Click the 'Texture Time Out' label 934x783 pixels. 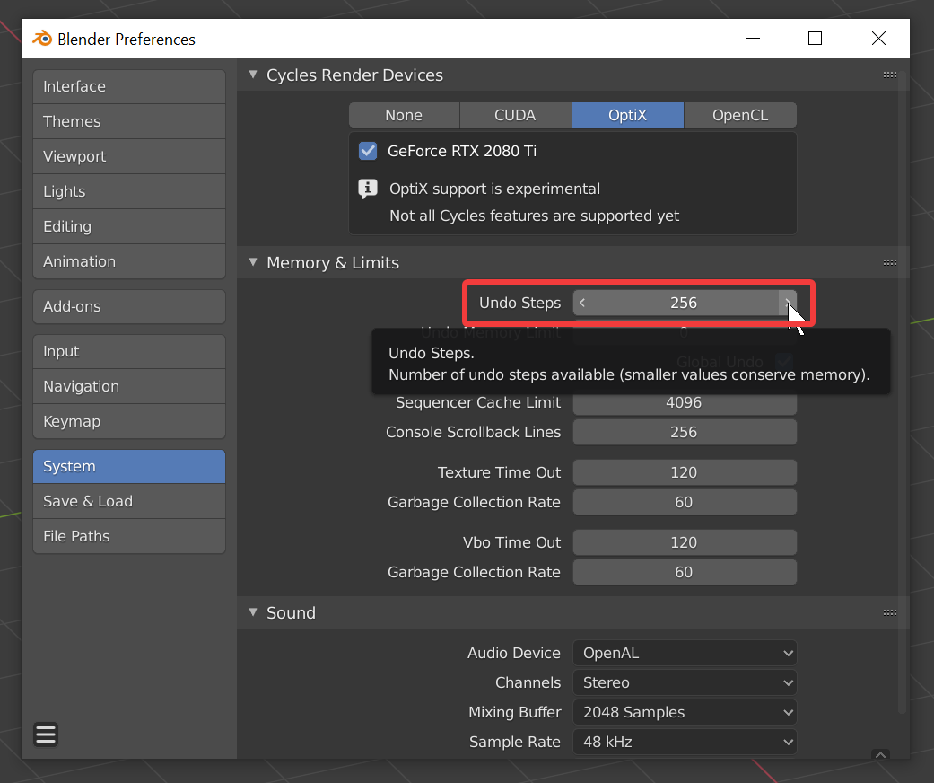[x=499, y=472]
